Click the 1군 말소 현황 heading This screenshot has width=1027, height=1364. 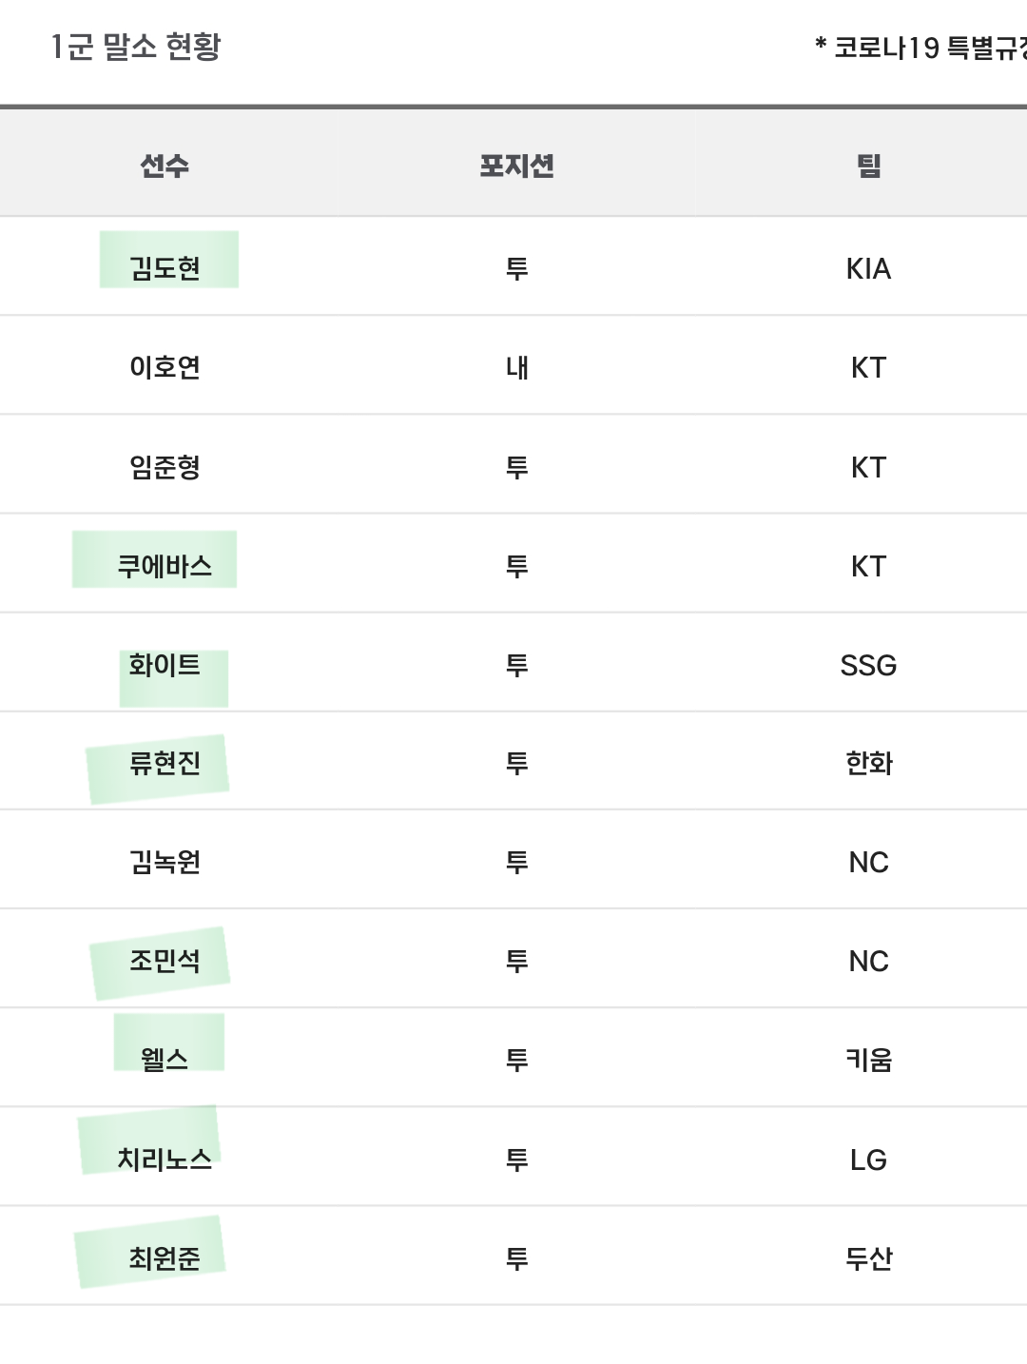135,47
